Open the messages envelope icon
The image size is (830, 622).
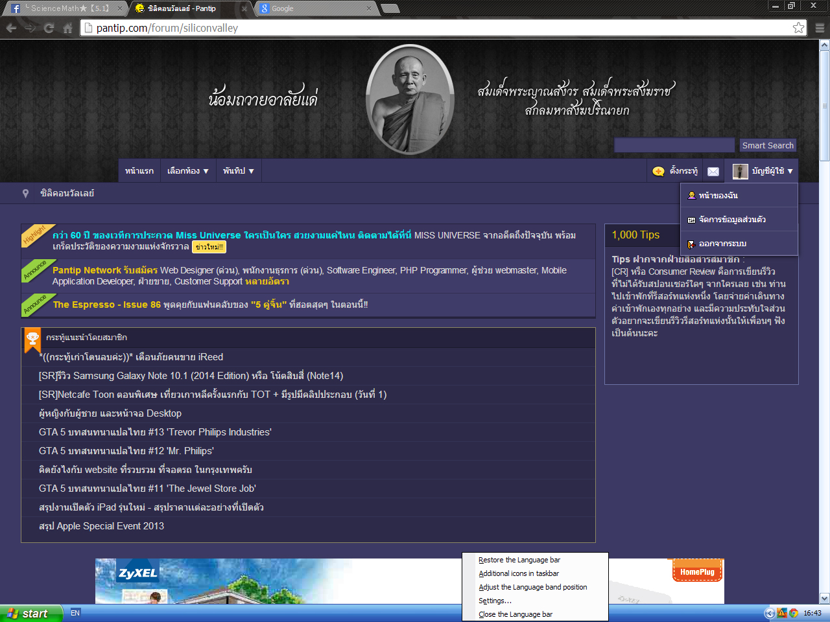(x=713, y=171)
